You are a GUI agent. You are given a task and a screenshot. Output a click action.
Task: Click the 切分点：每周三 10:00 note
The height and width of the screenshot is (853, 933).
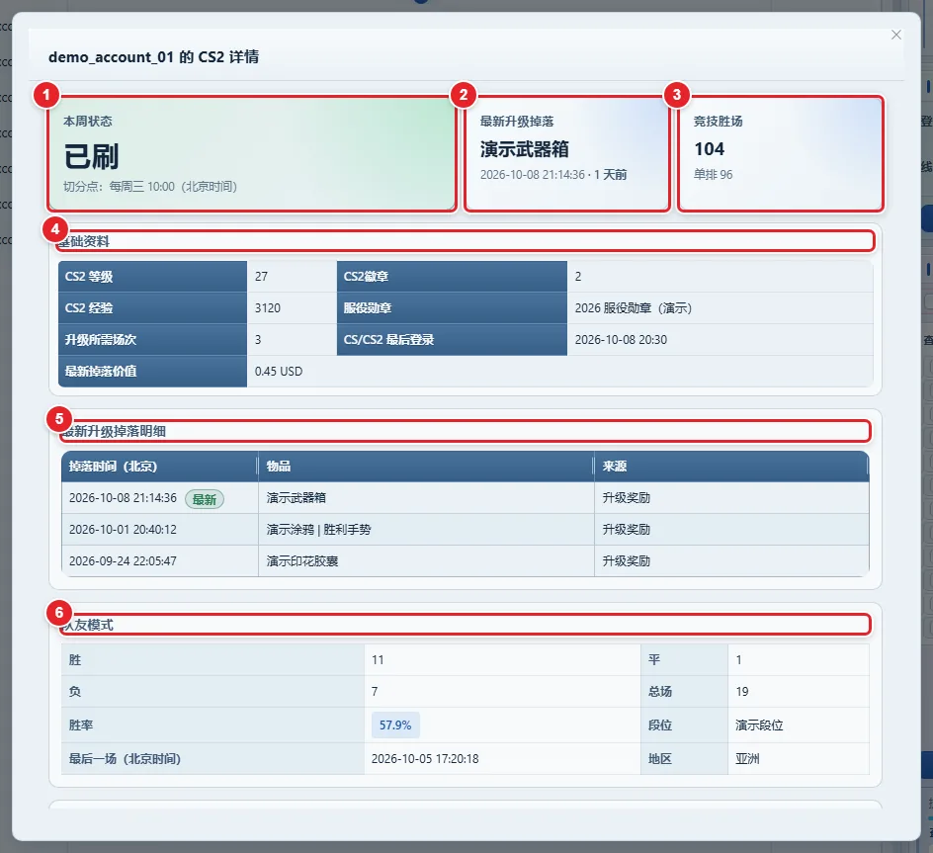pos(150,186)
